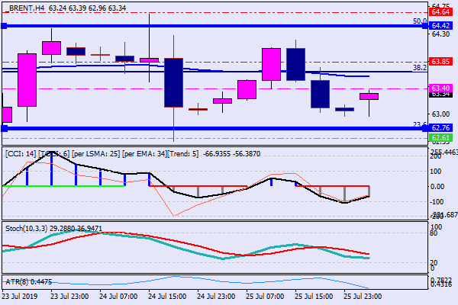Viewport: 458px width, 305px height.
Task: Select the blue handle on the 64.42 line
Action: 3,25
